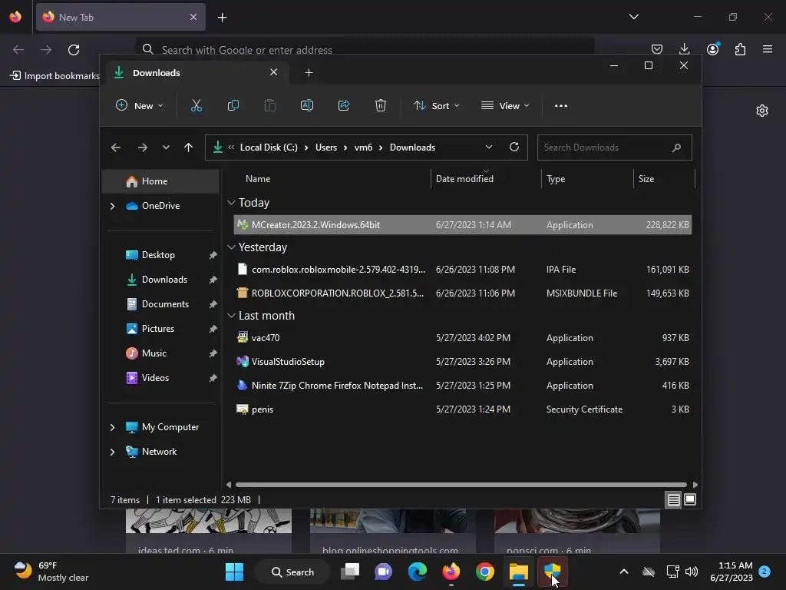
Task: Open the Firefox downloads arrow icon
Action: pyautogui.click(x=684, y=49)
